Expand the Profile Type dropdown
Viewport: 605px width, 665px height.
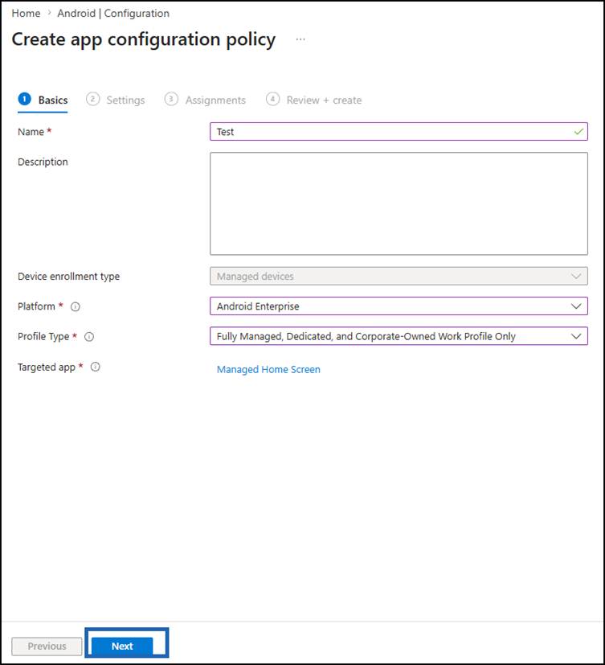(399, 336)
